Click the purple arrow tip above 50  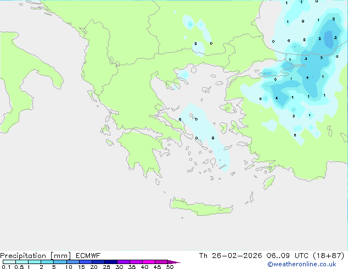pos(174,262)
